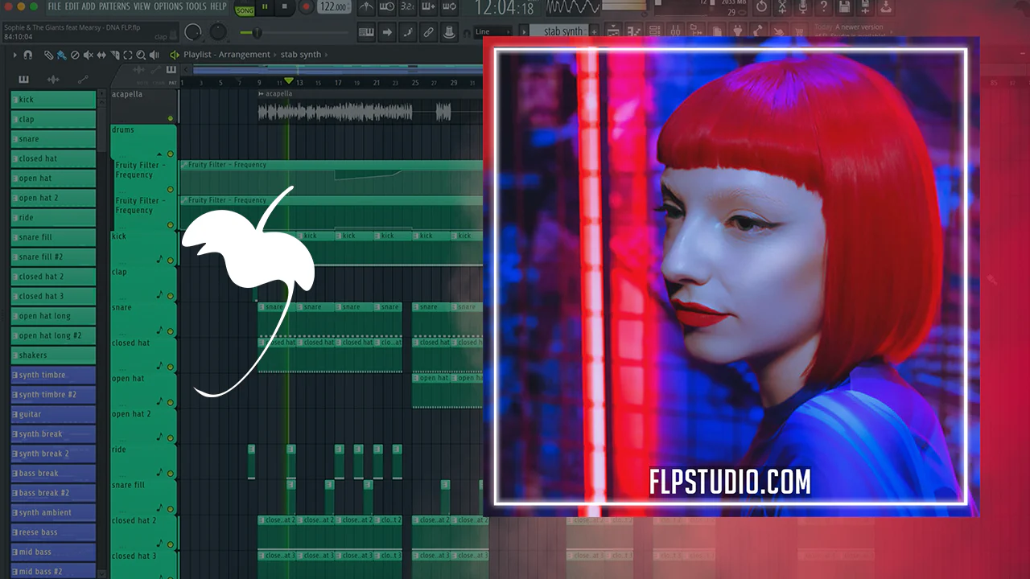Mute the snare playlist track

(171, 331)
